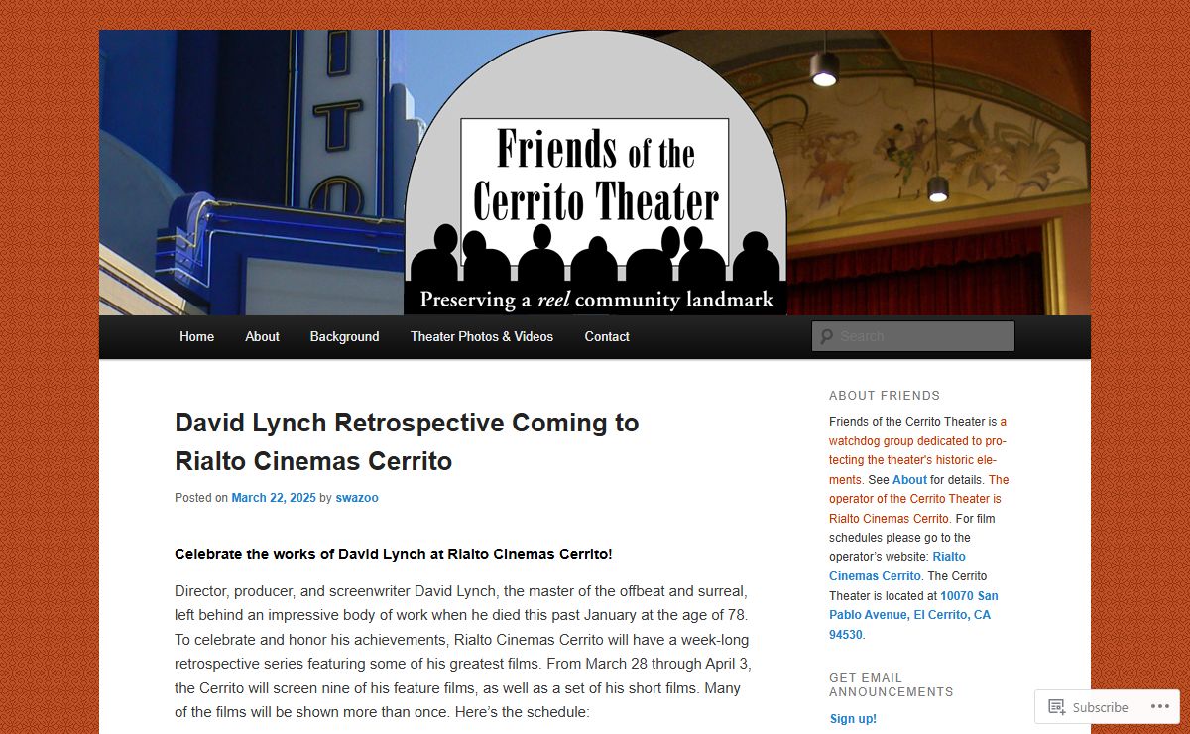Click the Sign up! link
The width and height of the screenshot is (1190, 734).
coord(853,719)
